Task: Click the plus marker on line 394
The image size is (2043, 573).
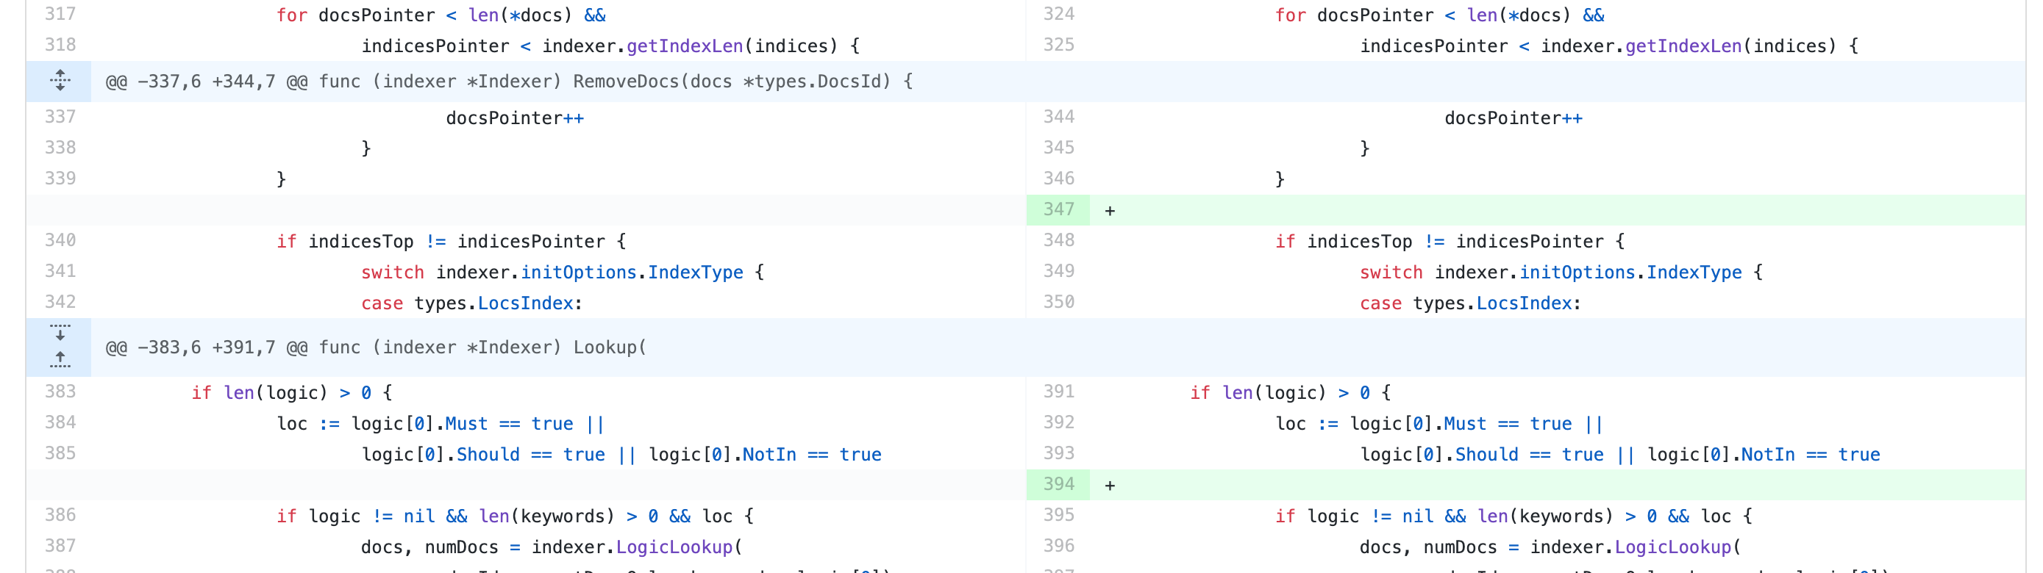Action: (x=1110, y=485)
